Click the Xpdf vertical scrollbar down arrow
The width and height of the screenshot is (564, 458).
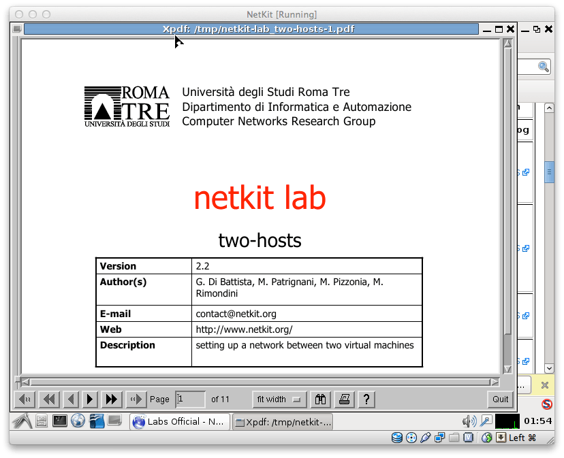coord(507,370)
